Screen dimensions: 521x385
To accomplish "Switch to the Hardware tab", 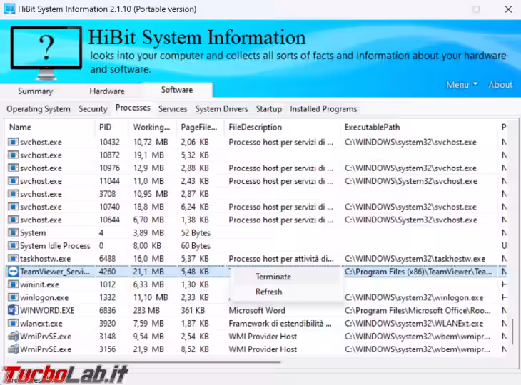I will (x=107, y=91).
